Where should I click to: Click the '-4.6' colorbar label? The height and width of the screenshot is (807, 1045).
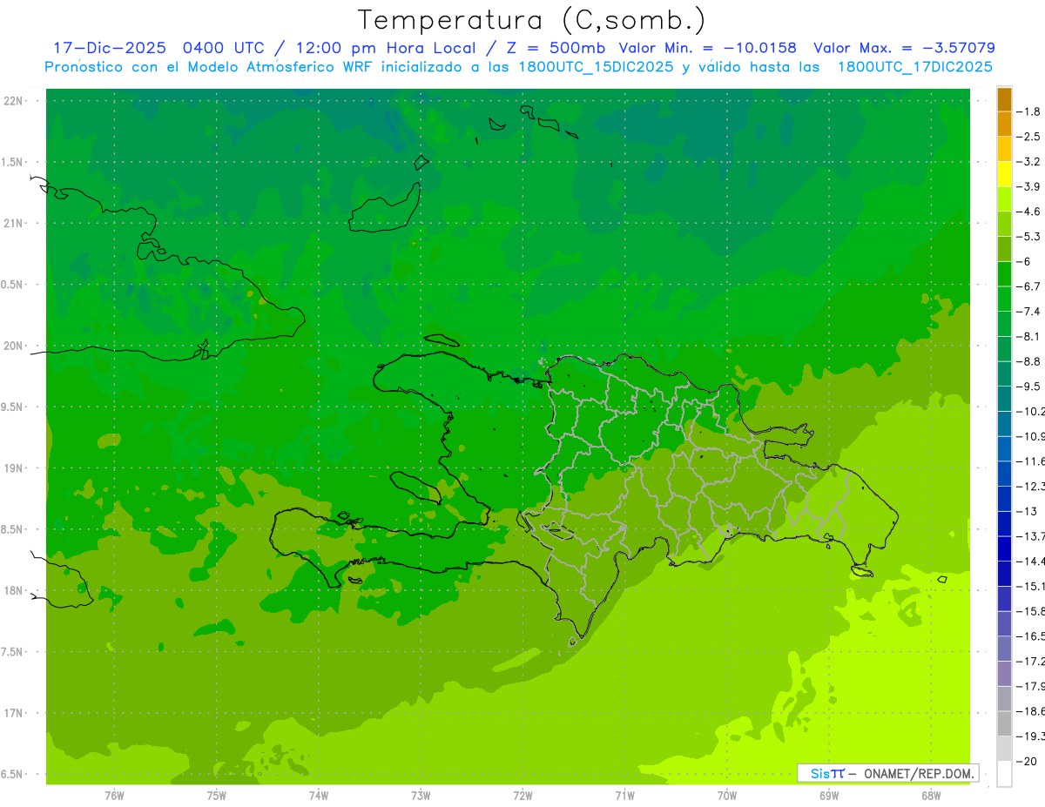1028,212
